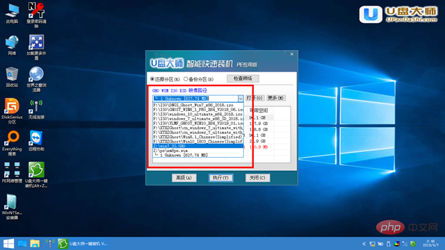Viewport: 445px width, 250px height.
Task: Launch the 无线连接 wireless icon on desktop
Action: pyautogui.click(x=36, y=109)
